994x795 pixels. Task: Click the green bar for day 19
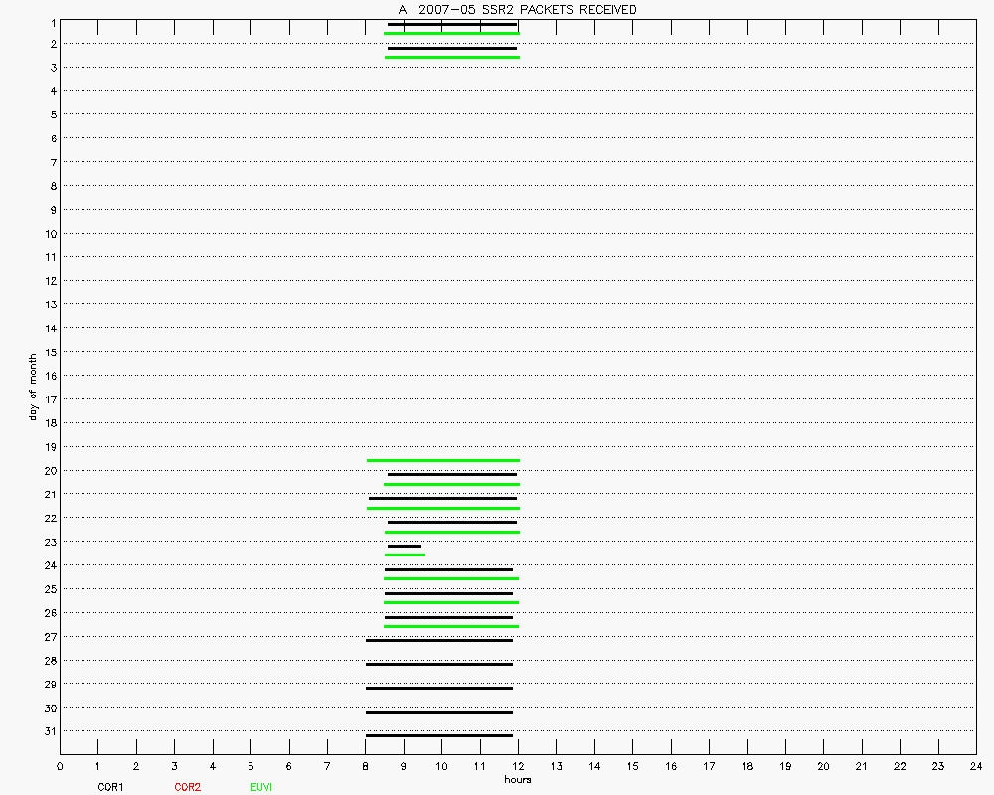pos(443,460)
